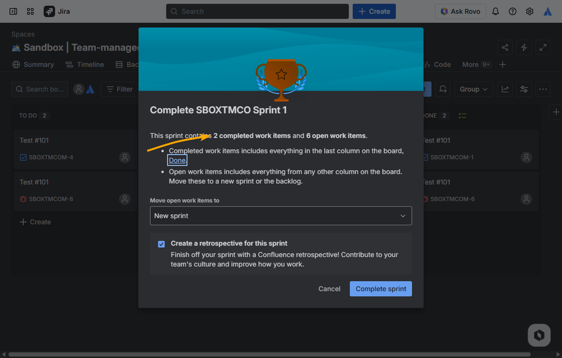Viewport: 562px width, 358px height.
Task: Click assignee avatar on SBOXTMCOM-4 card
Action: (x=125, y=157)
